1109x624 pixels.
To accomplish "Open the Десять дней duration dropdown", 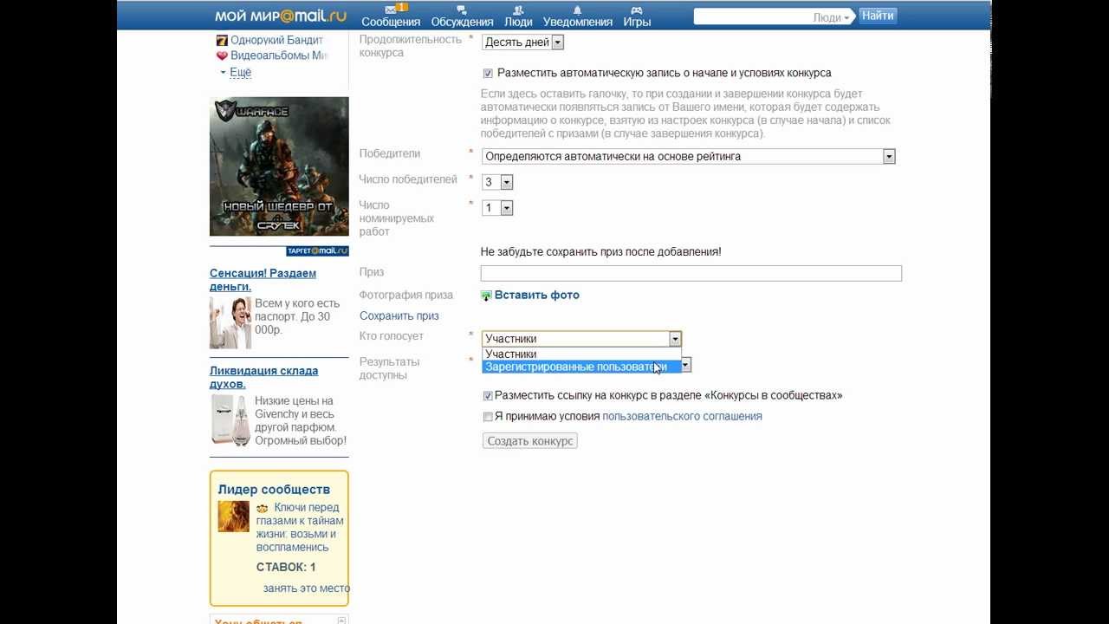I will coord(522,42).
